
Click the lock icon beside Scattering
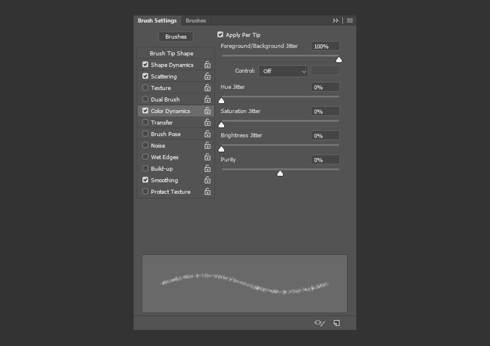point(207,77)
